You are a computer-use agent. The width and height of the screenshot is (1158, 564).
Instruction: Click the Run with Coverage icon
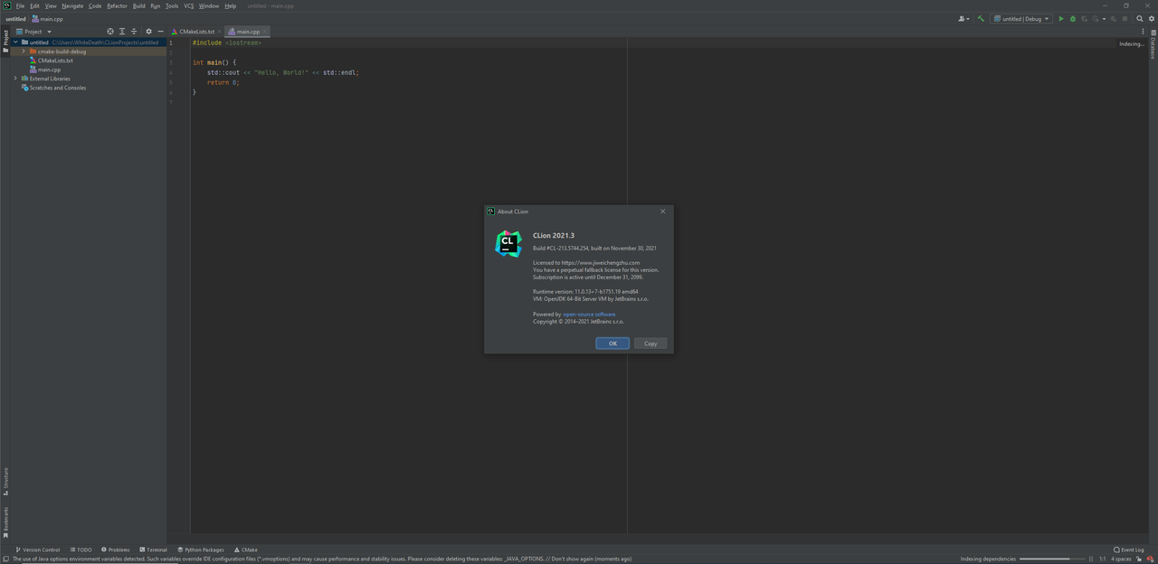[x=1084, y=19]
